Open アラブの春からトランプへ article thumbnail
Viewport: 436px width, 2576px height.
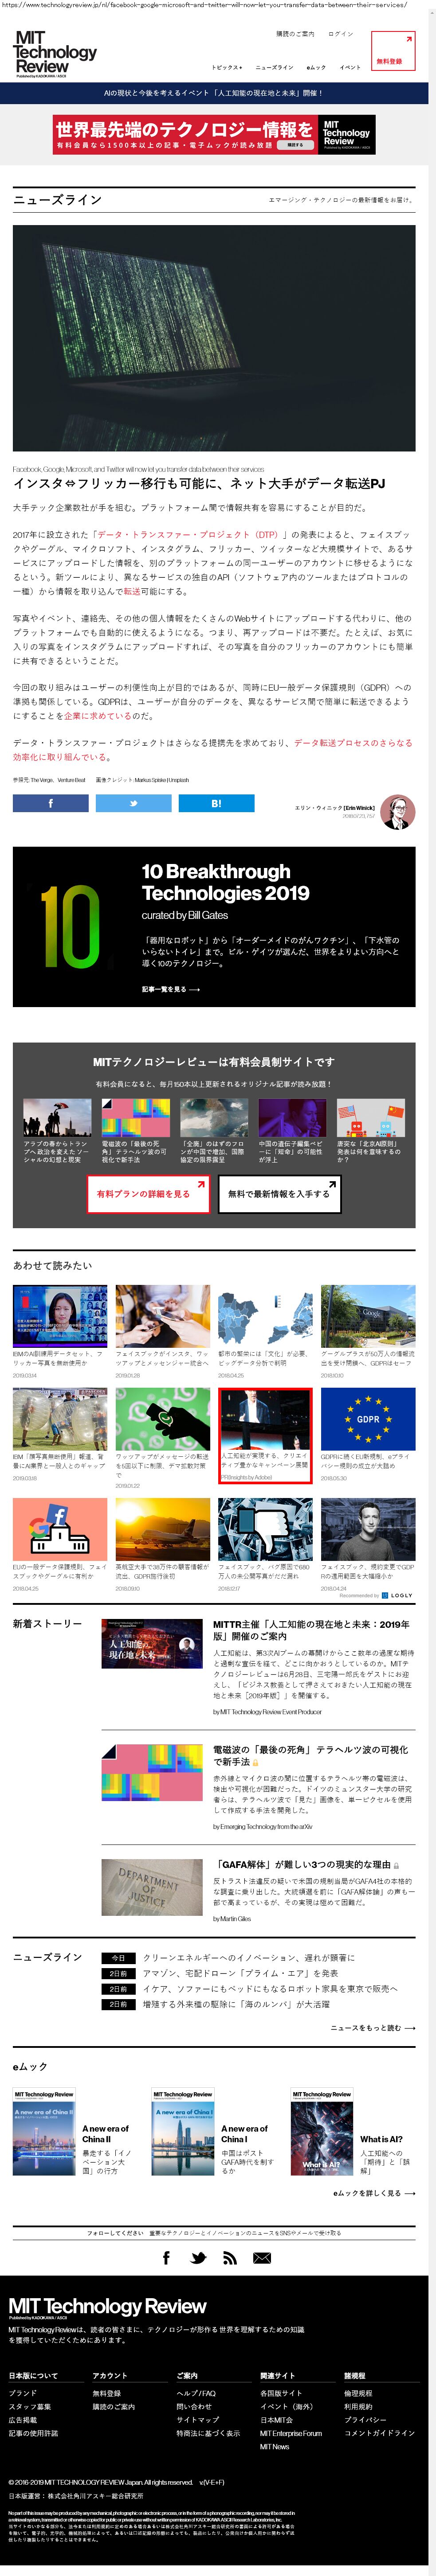tap(57, 1118)
